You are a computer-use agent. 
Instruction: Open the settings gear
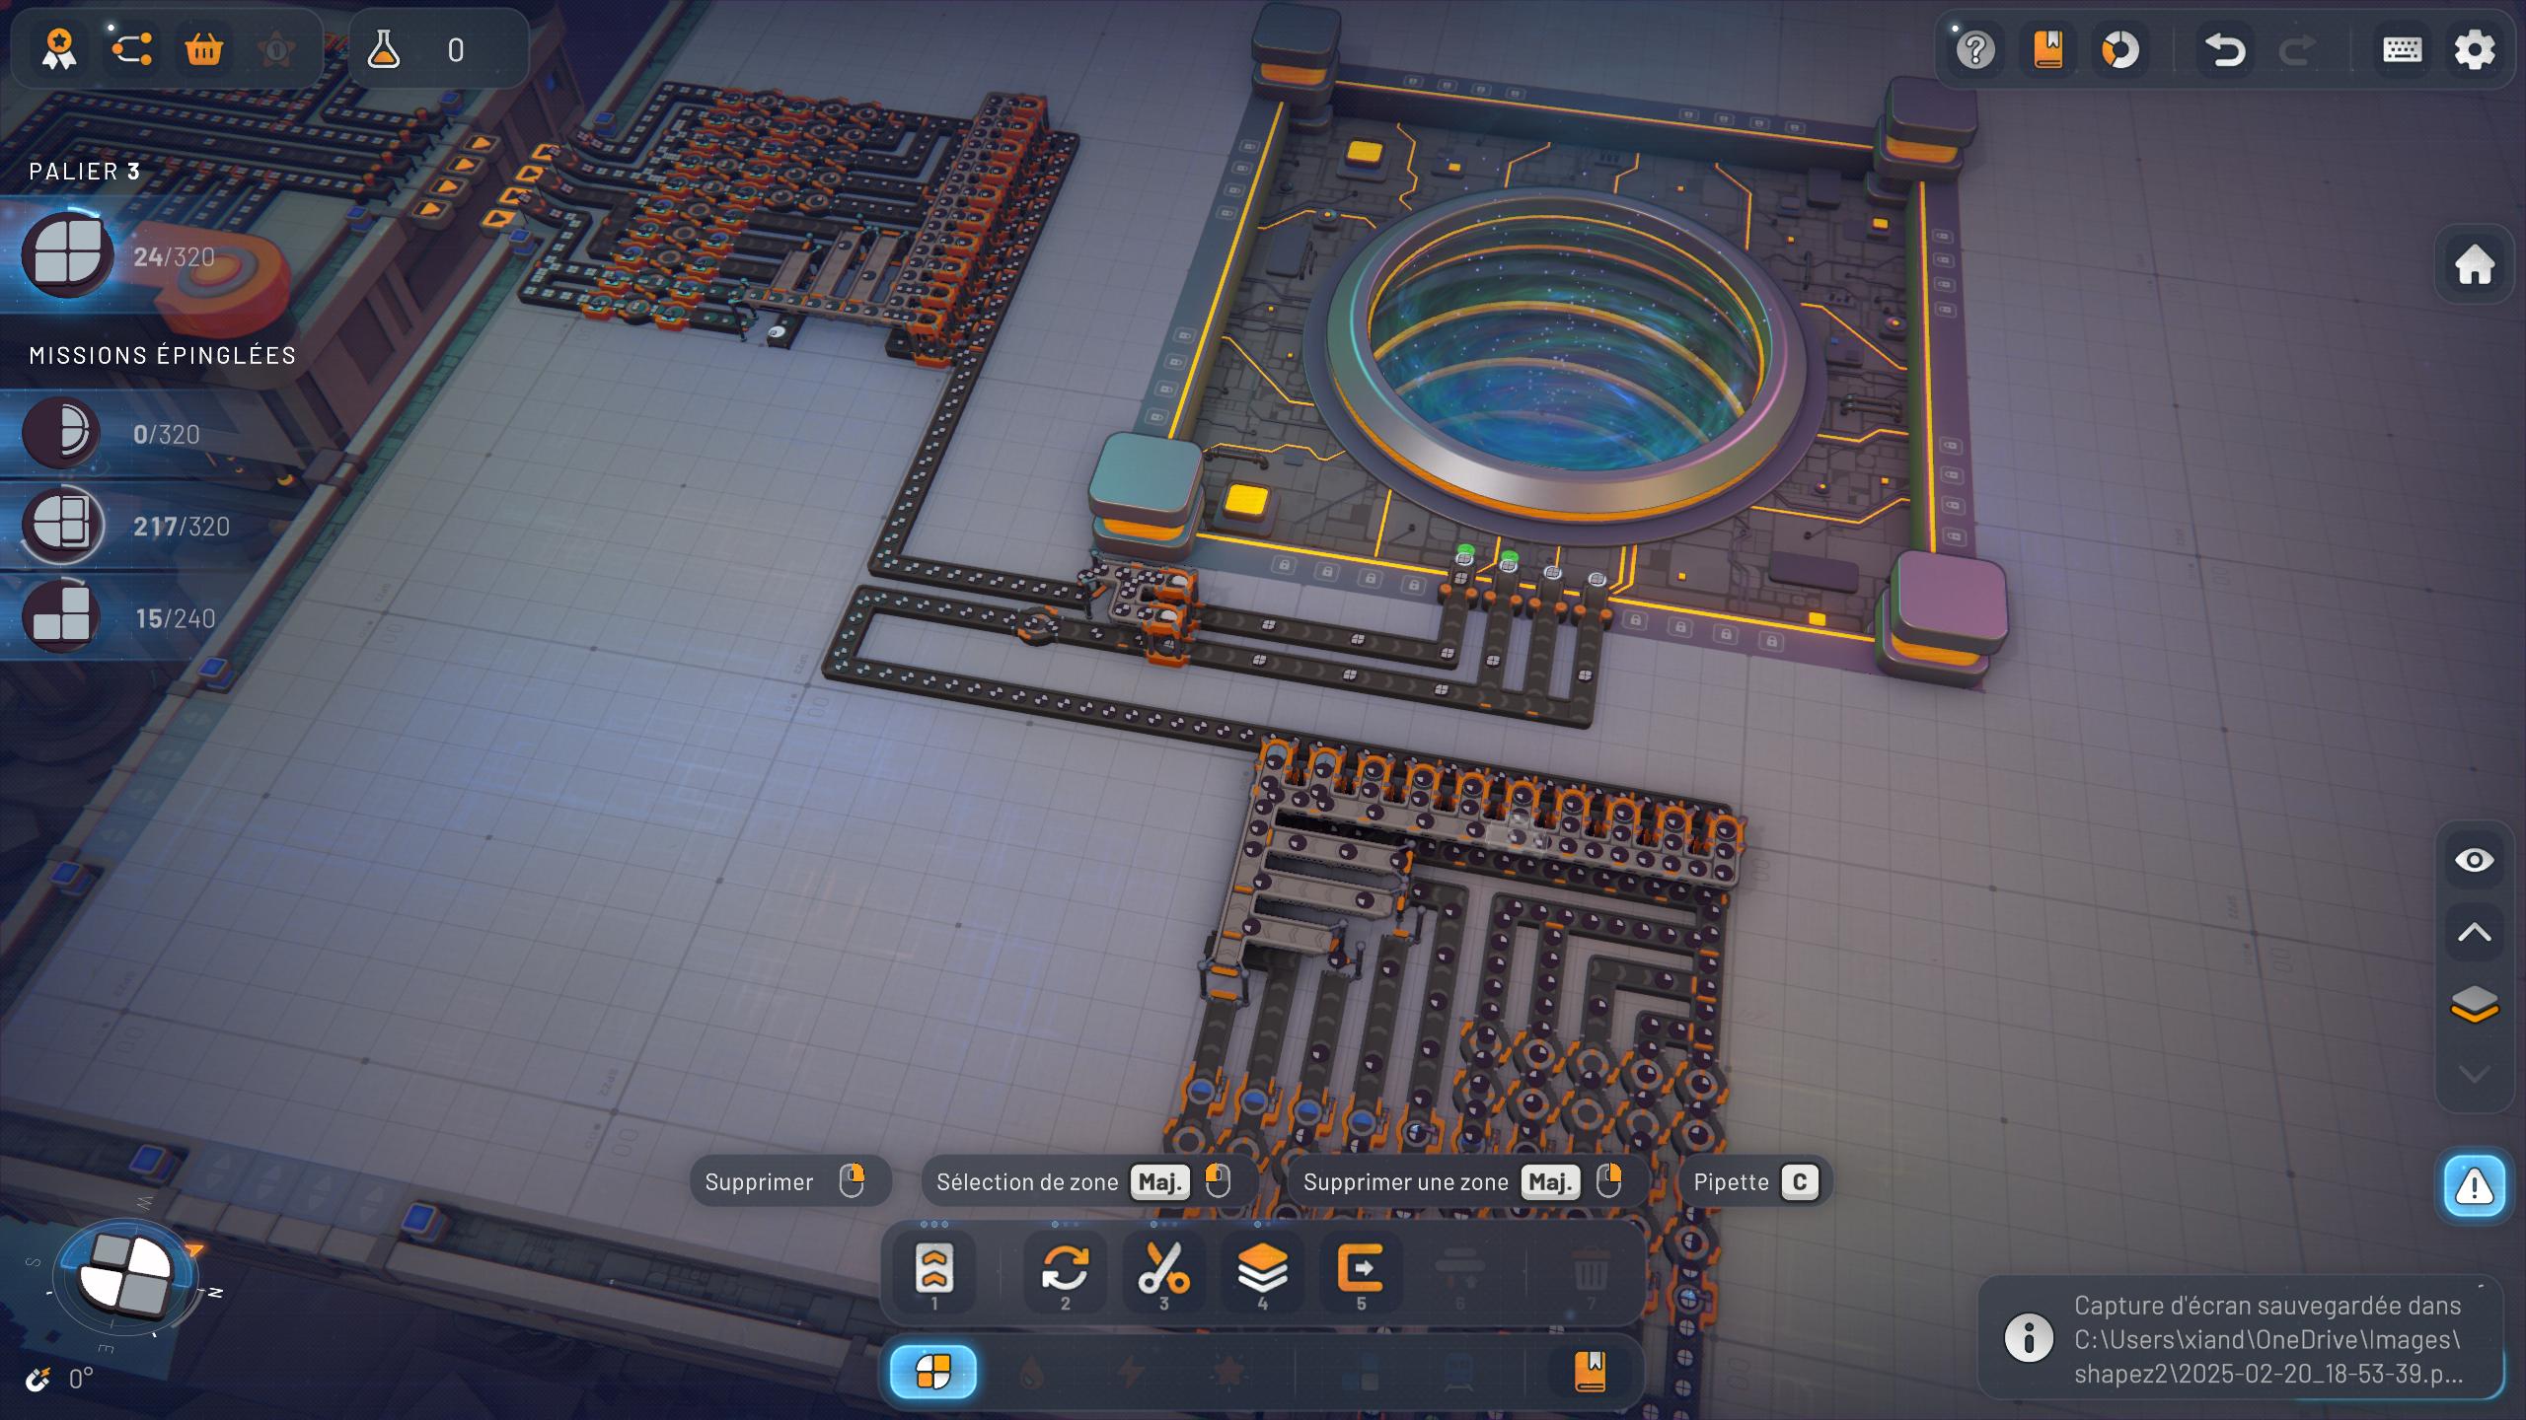click(x=2475, y=49)
